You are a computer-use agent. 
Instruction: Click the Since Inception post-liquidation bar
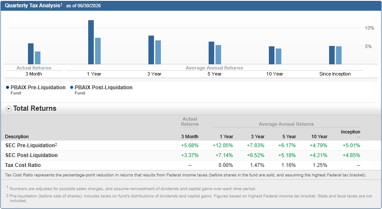(339, 55)
